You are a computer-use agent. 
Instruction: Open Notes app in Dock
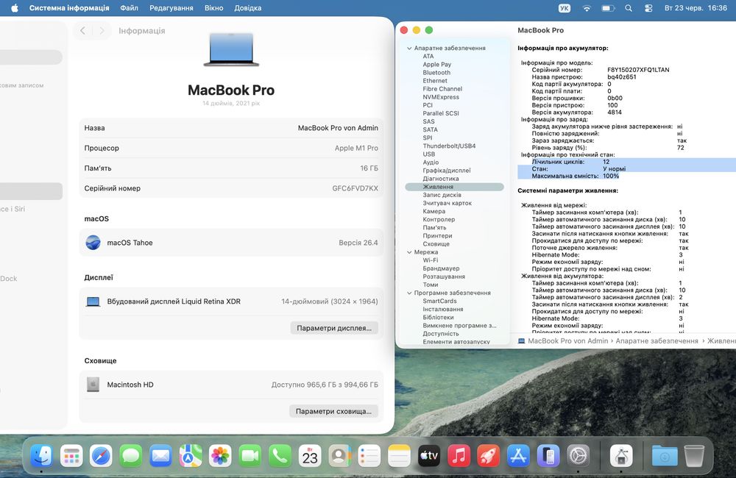pyautogui.click(x=399, y=455)
